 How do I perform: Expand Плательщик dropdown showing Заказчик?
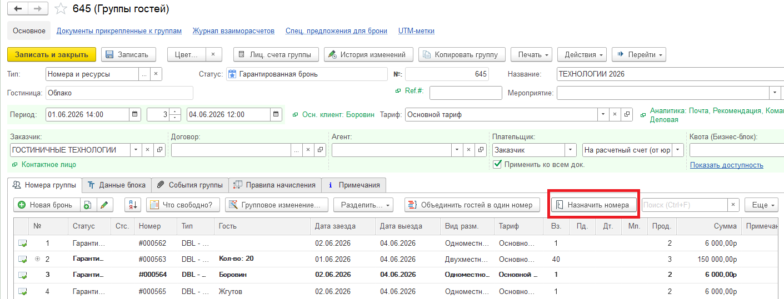coord(571,150)
